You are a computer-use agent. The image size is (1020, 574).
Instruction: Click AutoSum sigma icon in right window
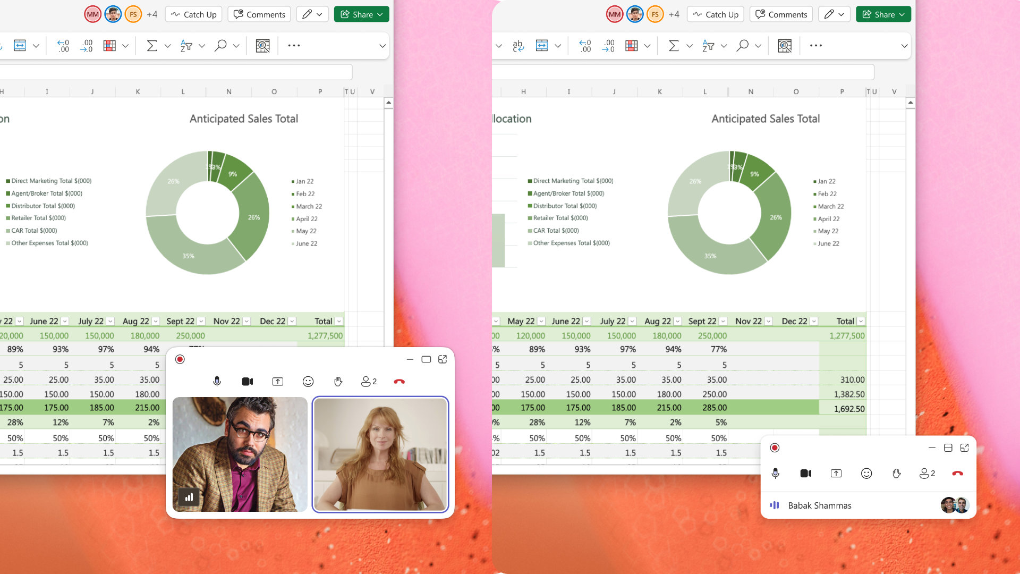(x=673, y=46)
